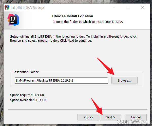Click the IntelliJ IDEA icon in title bar
The image size is (152, 126).
(7, 7)
